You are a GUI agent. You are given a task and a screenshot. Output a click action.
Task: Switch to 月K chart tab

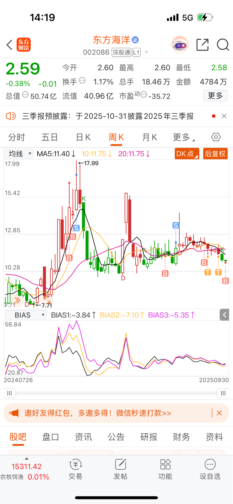point(149,137)
